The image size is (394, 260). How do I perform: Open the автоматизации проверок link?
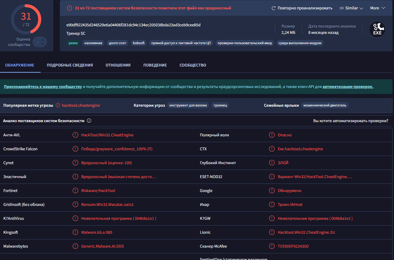tap(348, 86)
